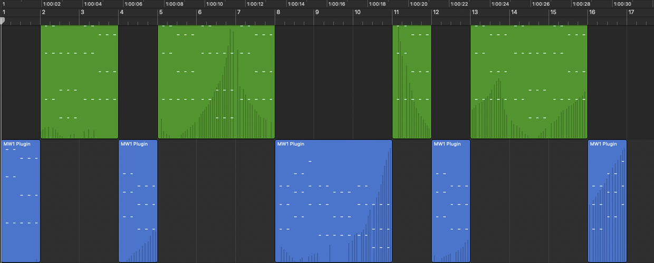Click the 1:00:14 timecode in the ruler

[x=295, y=4]
